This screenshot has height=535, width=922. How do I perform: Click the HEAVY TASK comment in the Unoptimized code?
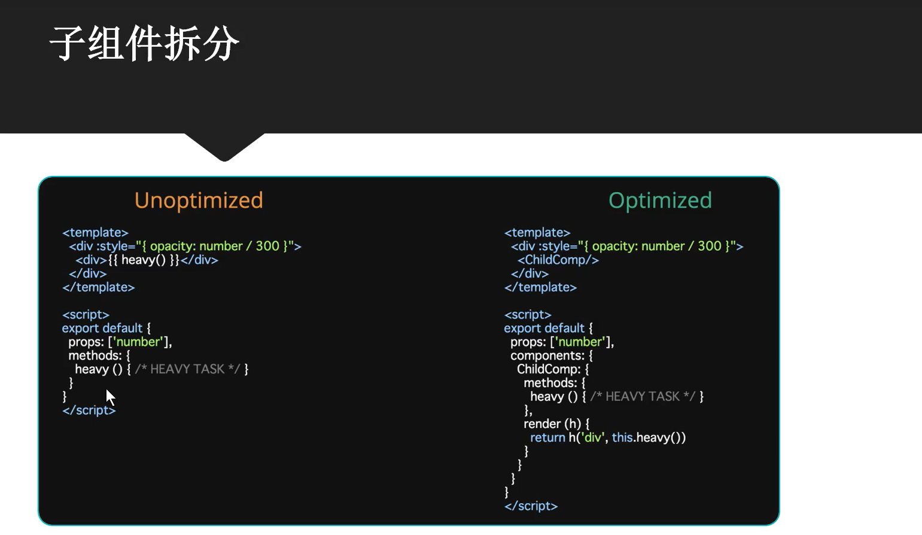[187, 369]
